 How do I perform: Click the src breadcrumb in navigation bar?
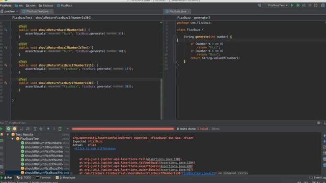[x=19, y=6]
